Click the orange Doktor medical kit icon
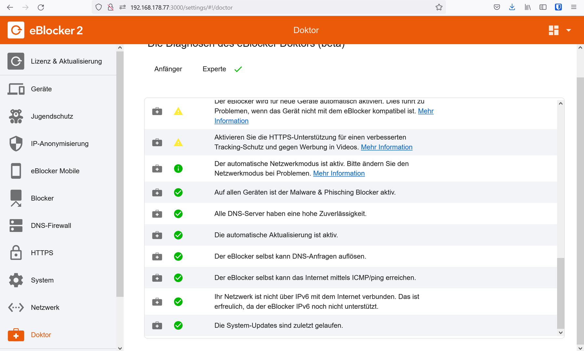The image size is (584, 351). pyautogui.click(x=16, y=335)
